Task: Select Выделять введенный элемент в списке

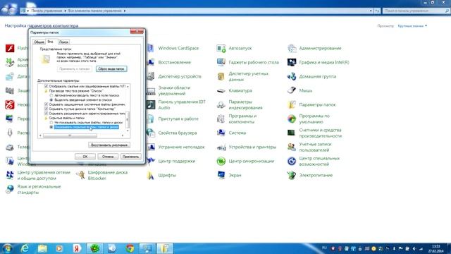Action: 51,99
